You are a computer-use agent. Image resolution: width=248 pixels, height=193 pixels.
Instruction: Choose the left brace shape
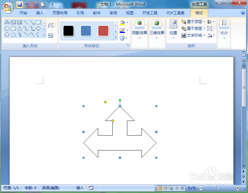[38, 34]
